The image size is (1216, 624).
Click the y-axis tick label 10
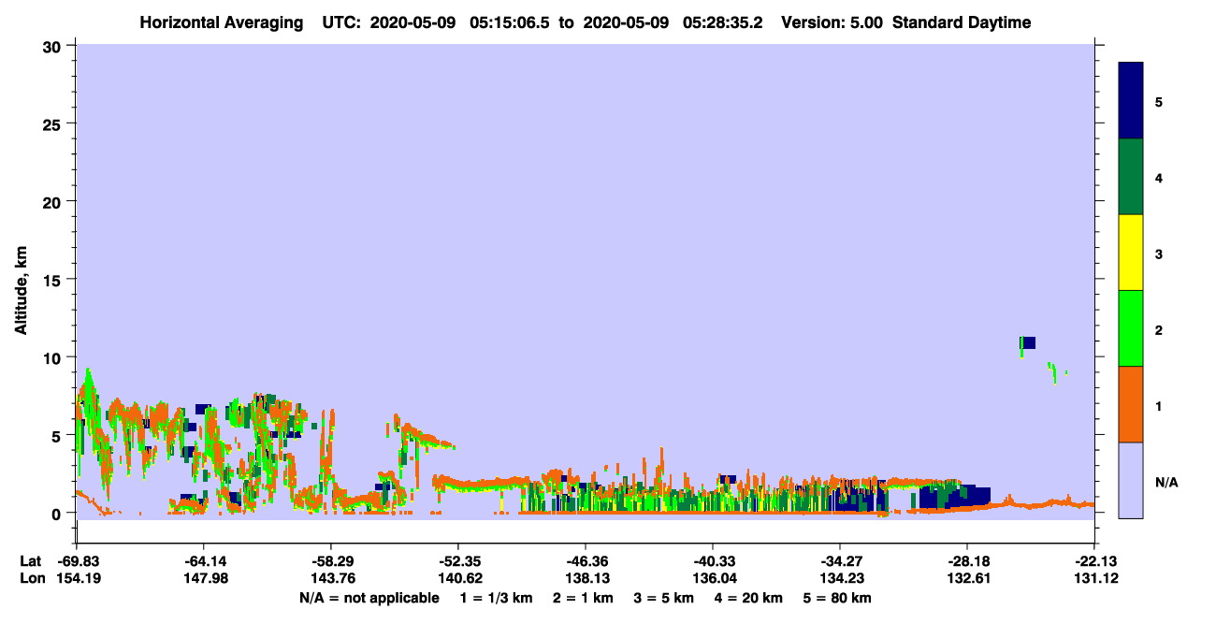(x=53, y=357)
